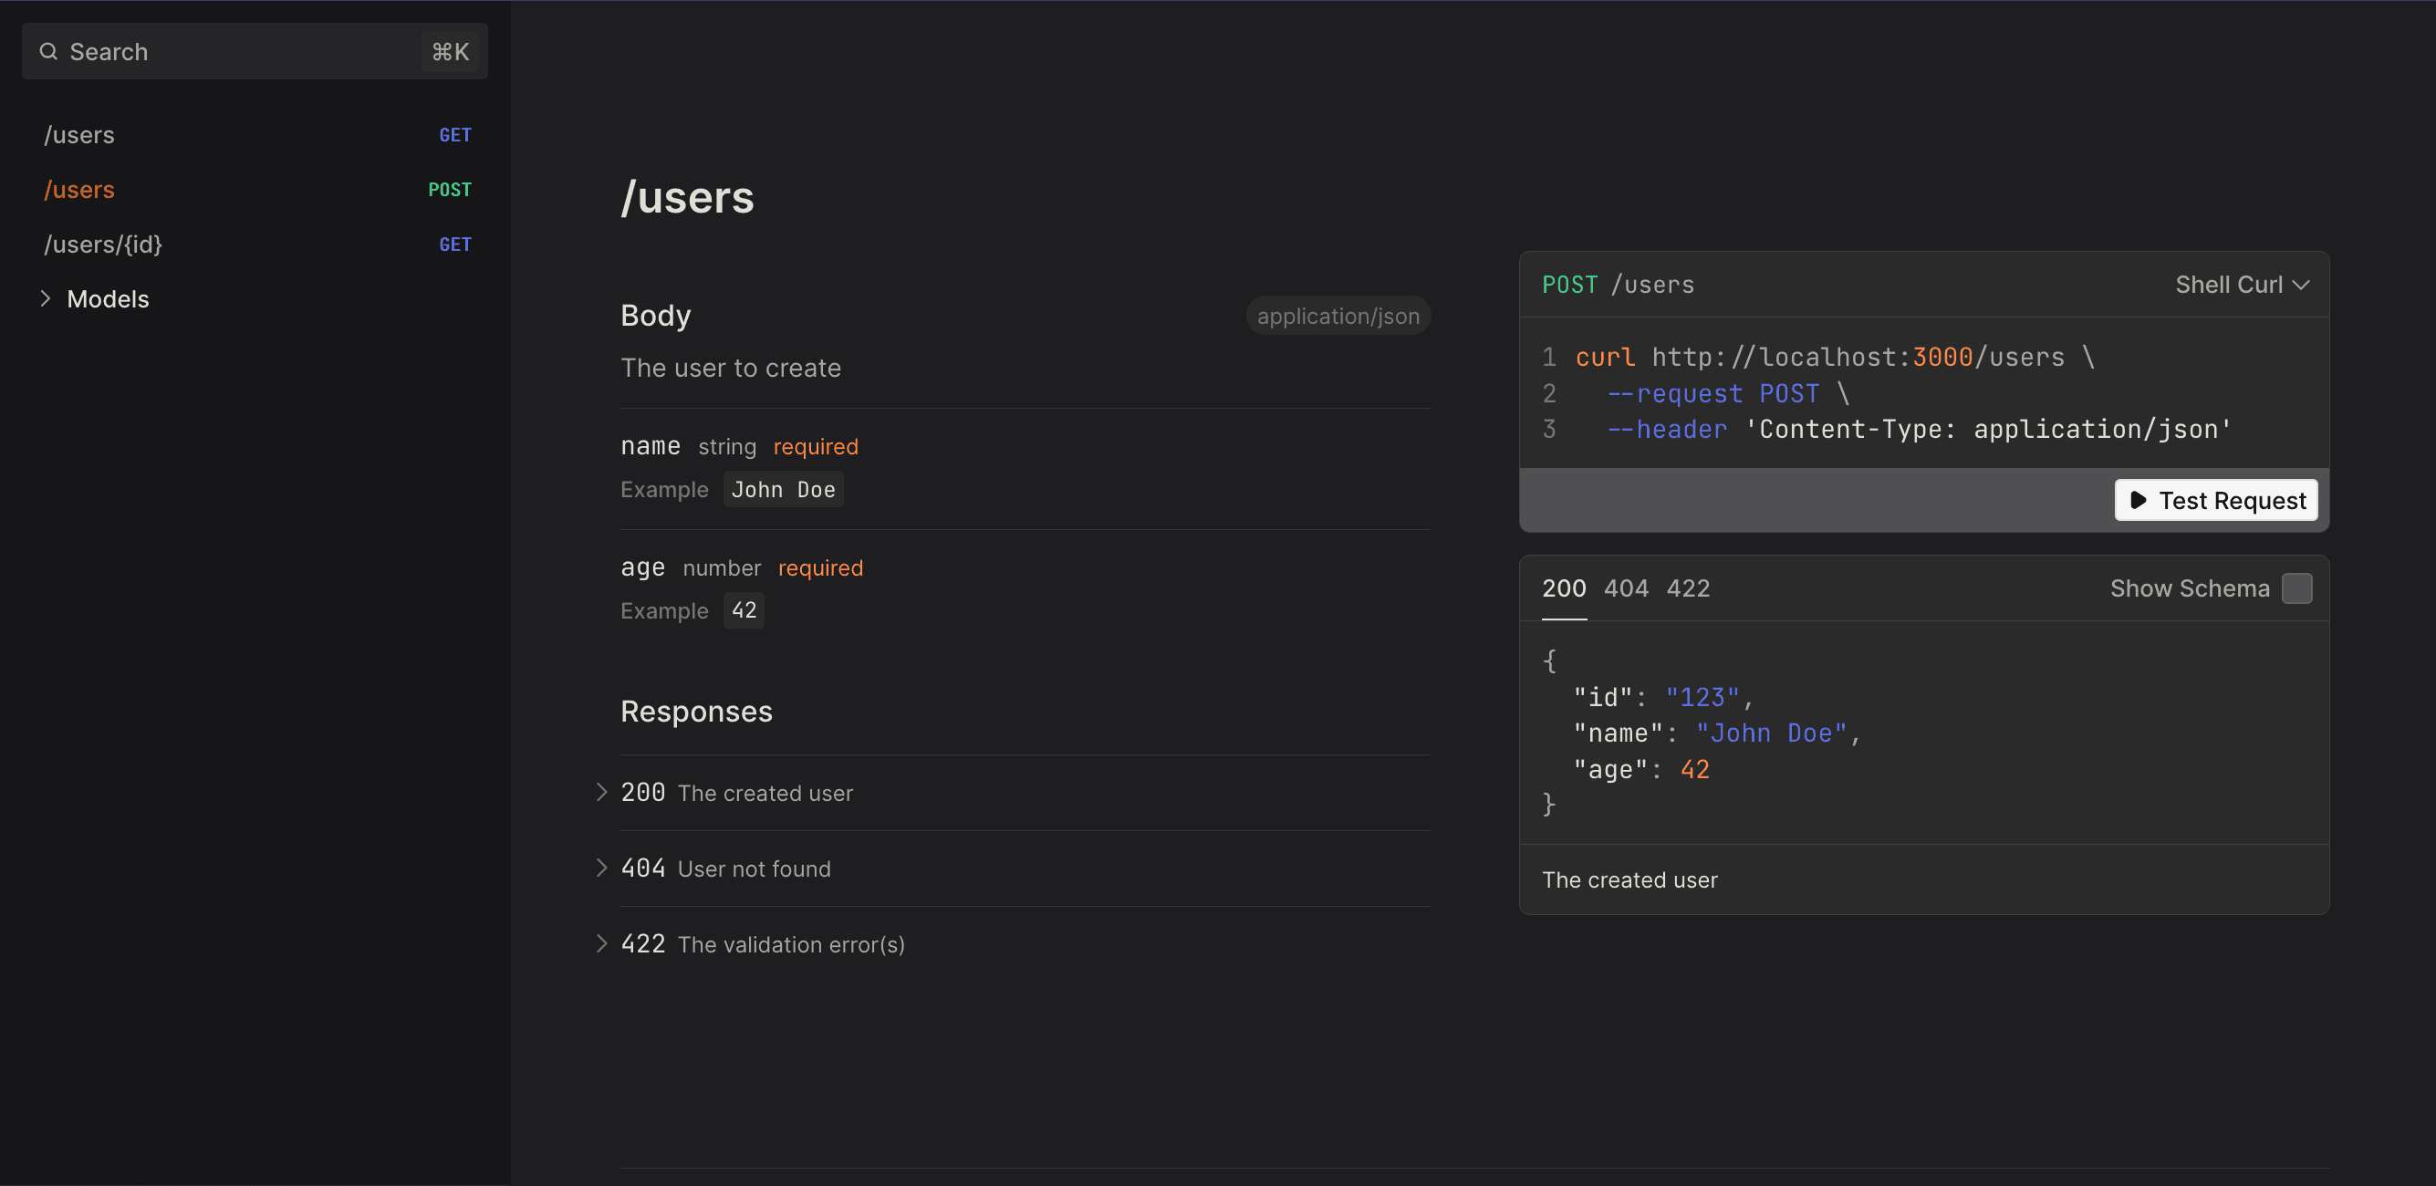Expand the Models section chevron

click(x=46, y=299)
